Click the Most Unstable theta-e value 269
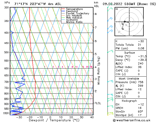The image size is (158, 122). click(141, 86)
